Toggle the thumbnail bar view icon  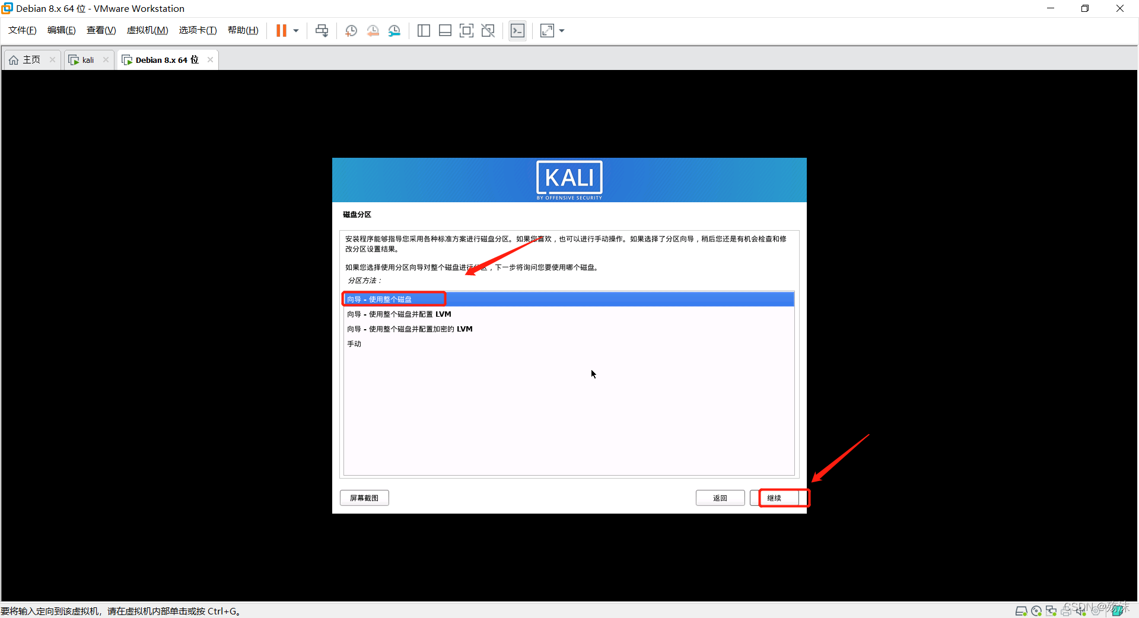tap(445, 31)
